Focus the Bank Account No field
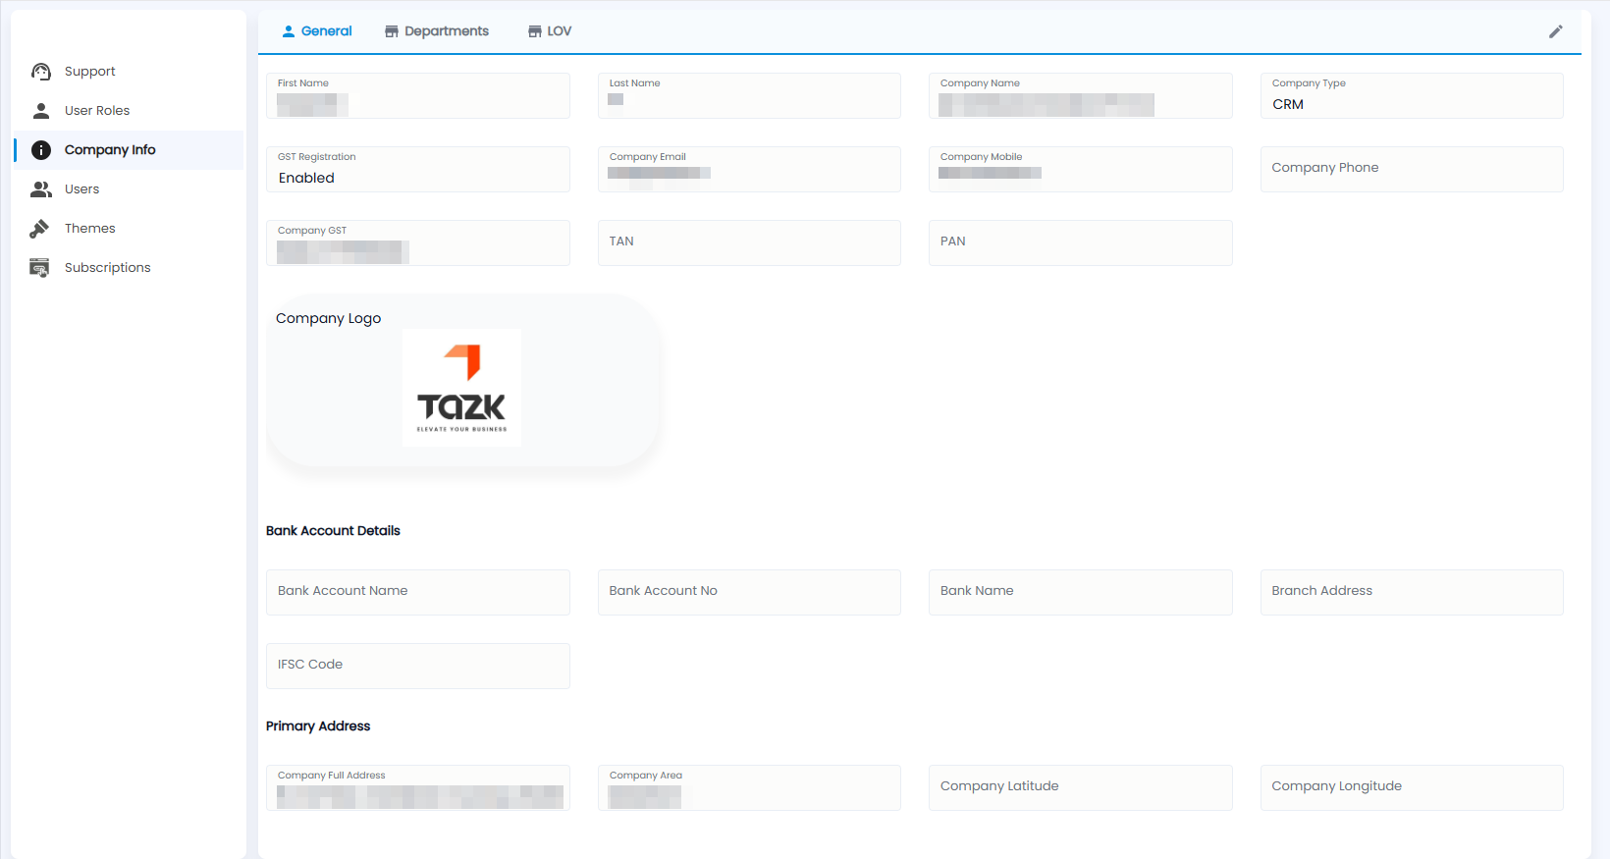The width and height of the screenshot is (1610, 859). (x=749, y=592)
